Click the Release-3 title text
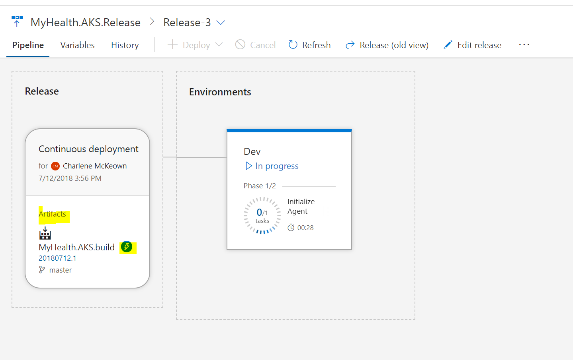This screenshot has width=573, height=360. point(187,23)
